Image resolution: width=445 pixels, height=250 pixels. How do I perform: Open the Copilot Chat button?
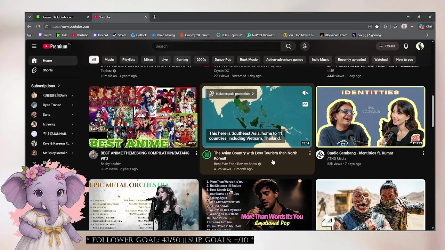426,26
